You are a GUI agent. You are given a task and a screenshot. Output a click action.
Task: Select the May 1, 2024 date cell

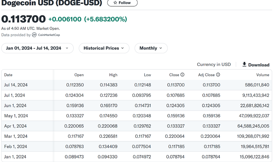click(16, 116)
